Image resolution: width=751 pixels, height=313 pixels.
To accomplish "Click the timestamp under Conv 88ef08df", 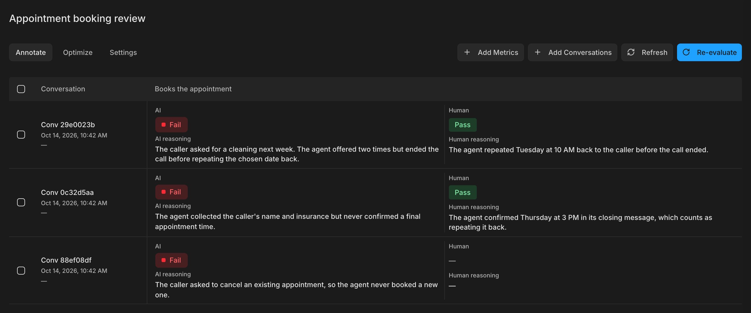I will point(74,271).
